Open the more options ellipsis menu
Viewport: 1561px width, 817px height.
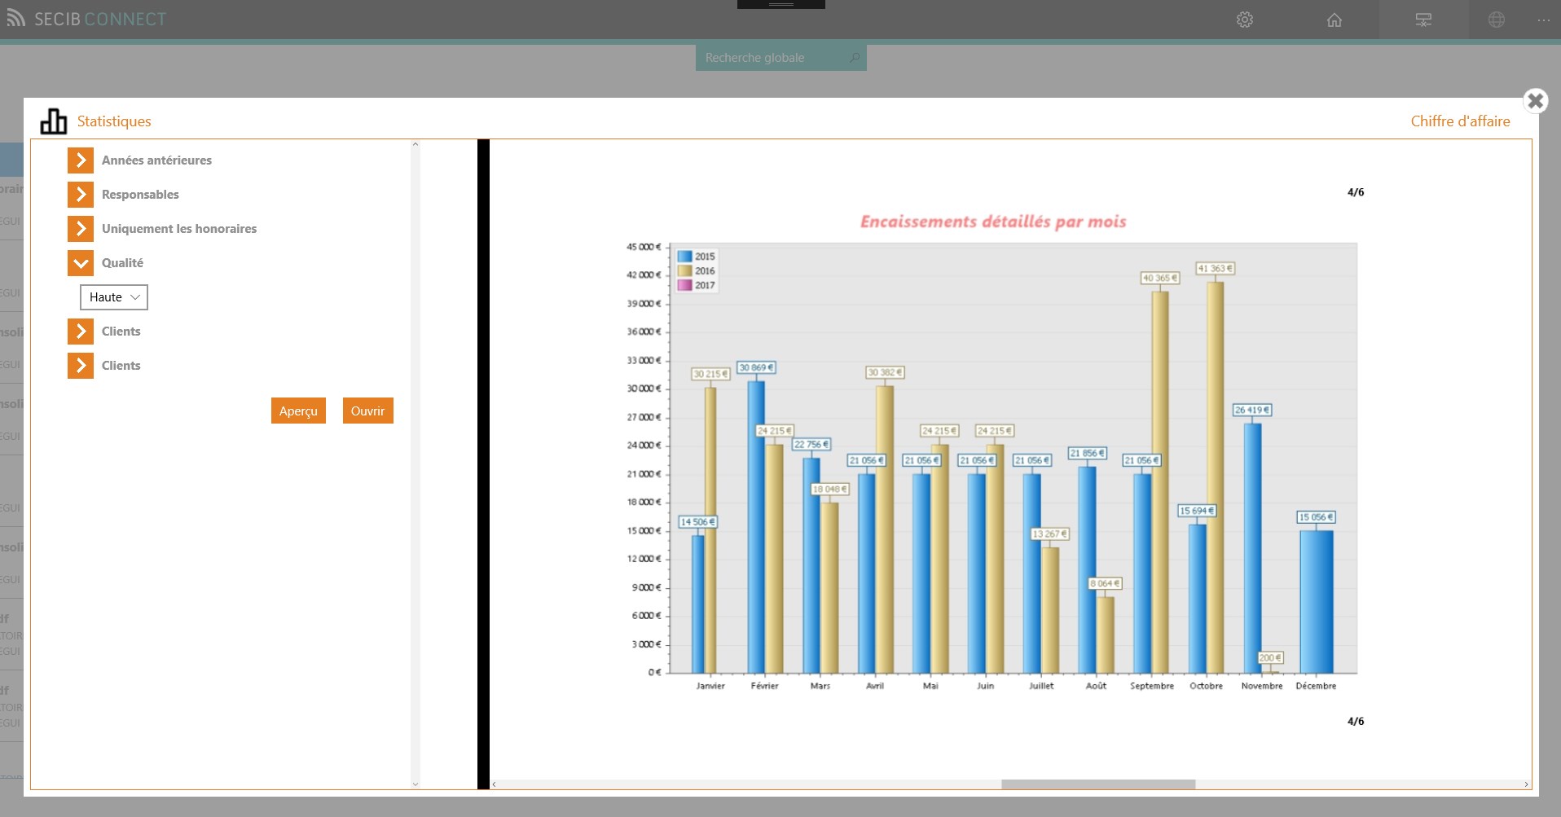[1544, 20]
